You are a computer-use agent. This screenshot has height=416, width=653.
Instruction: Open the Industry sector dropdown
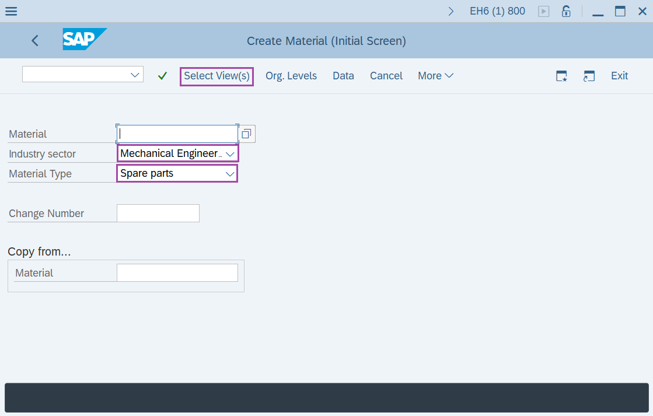coord(230,153)
